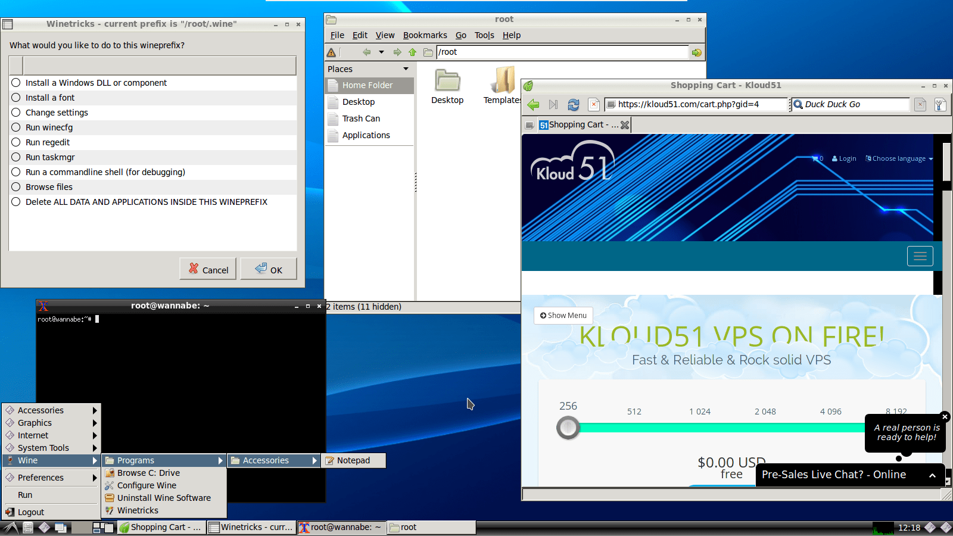This screenshot has width=953, height=536.
Task: Go forward in file manager toolbar
Action: (x=397, y=52)
